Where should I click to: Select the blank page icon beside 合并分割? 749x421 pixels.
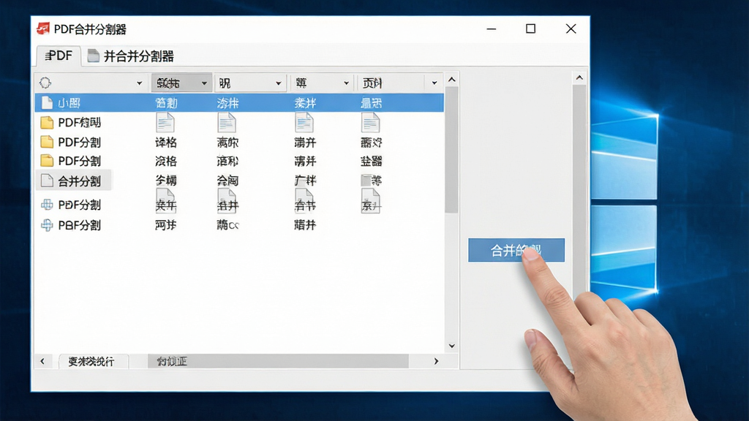pos(47,181)
